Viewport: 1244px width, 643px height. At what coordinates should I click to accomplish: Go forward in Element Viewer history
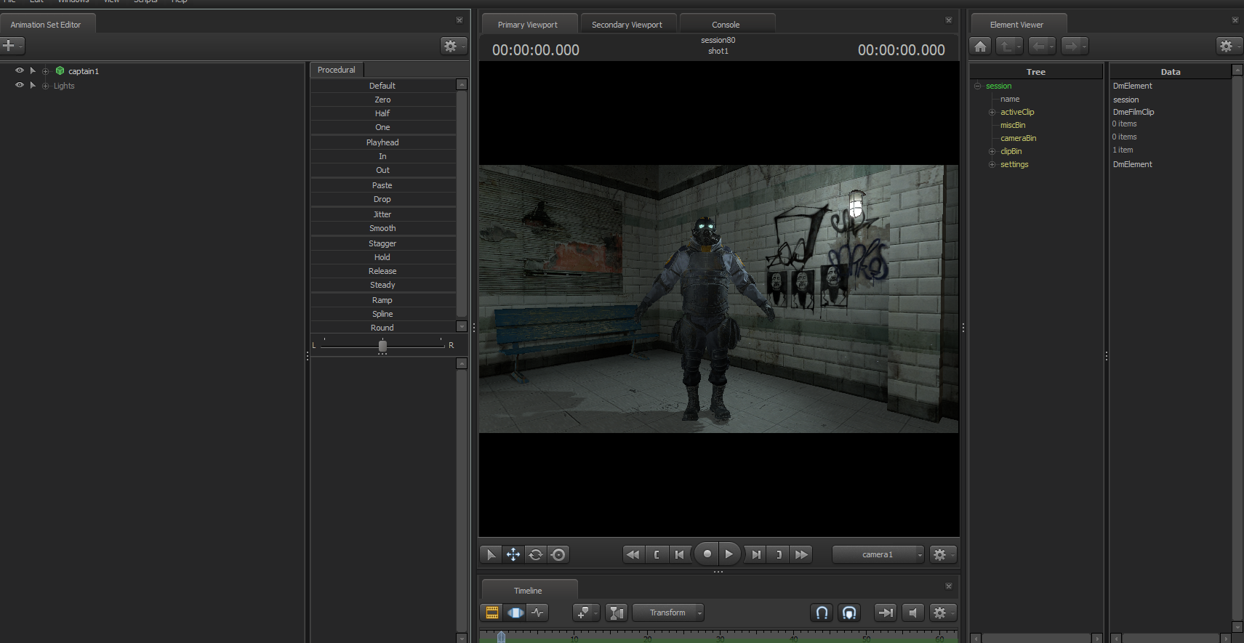(x=1075, y=46)
